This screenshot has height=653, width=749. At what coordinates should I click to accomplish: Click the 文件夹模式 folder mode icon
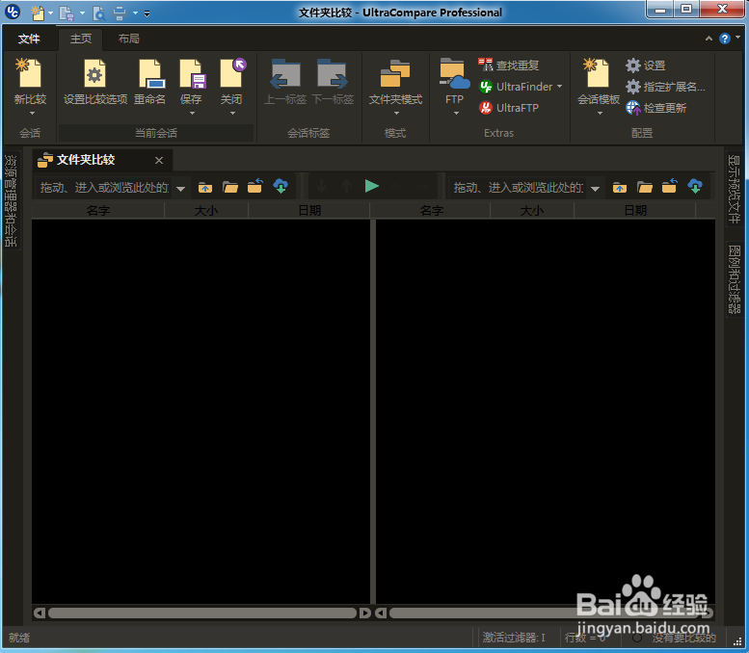coord(395,74)
